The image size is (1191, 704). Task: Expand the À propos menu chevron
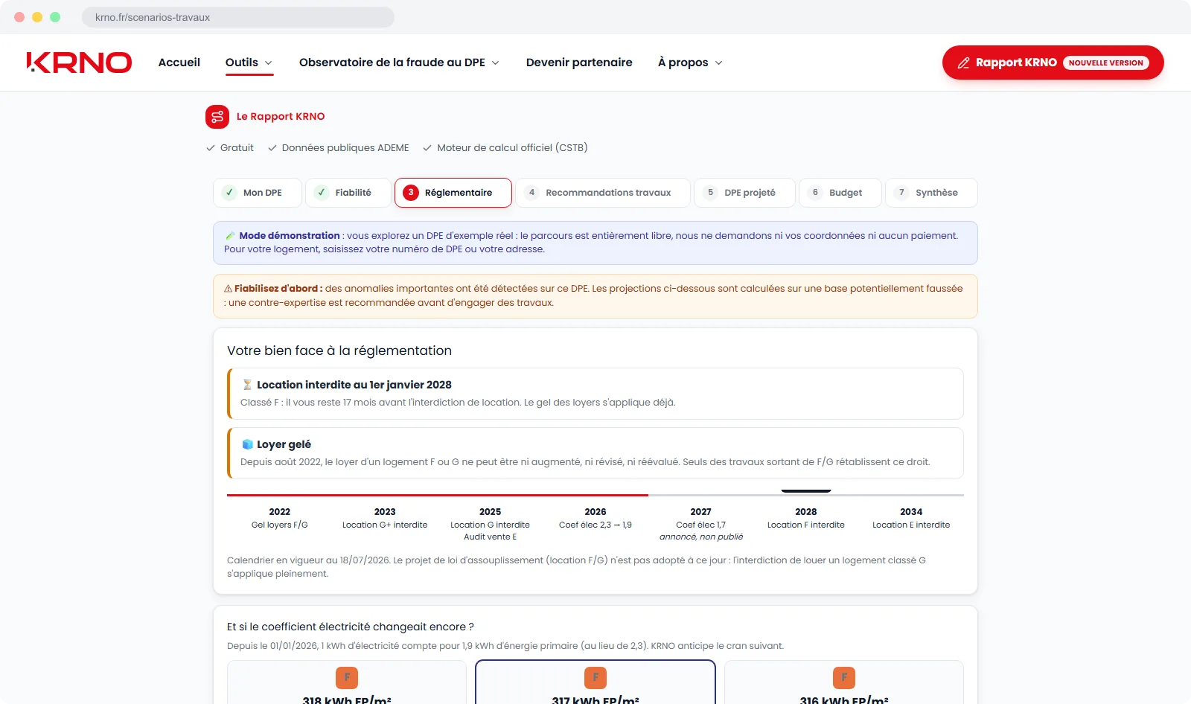[x=719, y=63]
